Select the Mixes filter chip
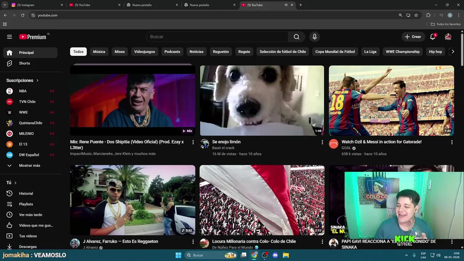The width and height of the screenshot is (464, 261). pos(120,51)
